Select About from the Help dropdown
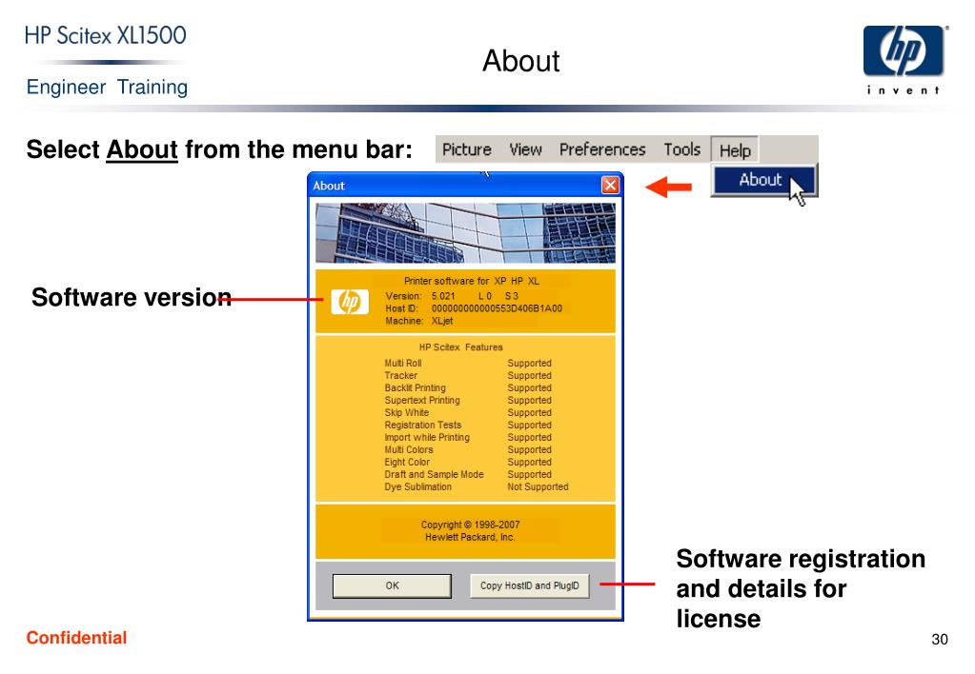 764,180
